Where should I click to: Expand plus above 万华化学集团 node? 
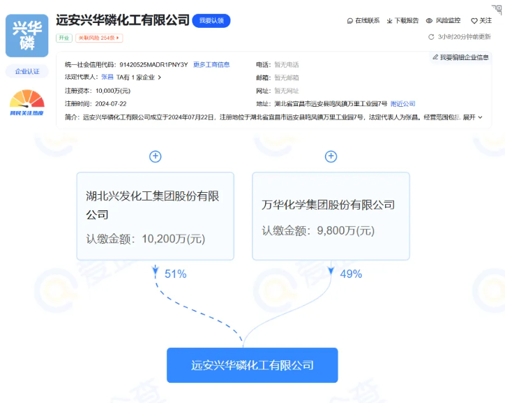click(x=331, y=156)
